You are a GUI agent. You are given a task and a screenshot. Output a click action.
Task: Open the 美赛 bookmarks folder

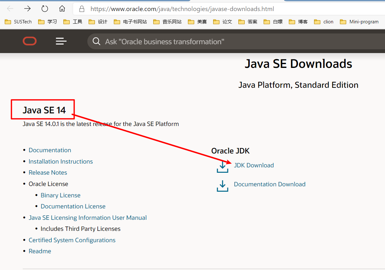[x=197, y=22]
